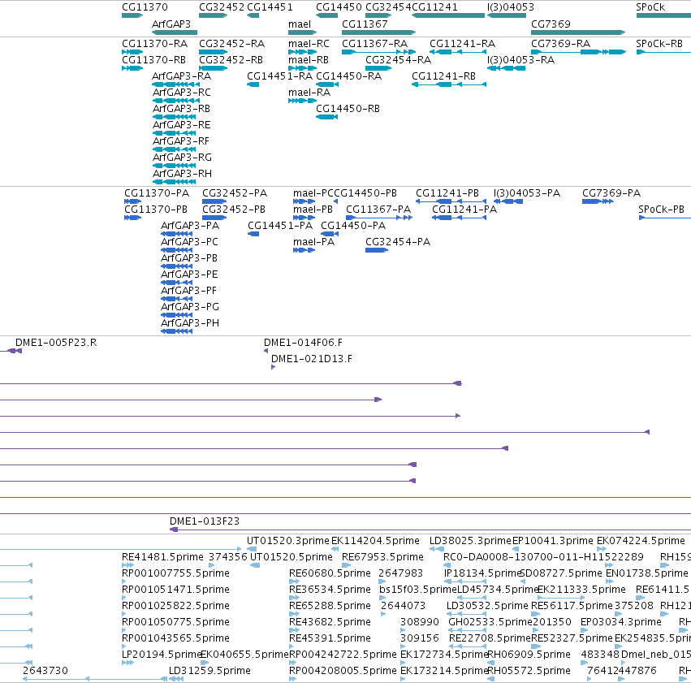Click the RE67953.5prime EST label

383,557
